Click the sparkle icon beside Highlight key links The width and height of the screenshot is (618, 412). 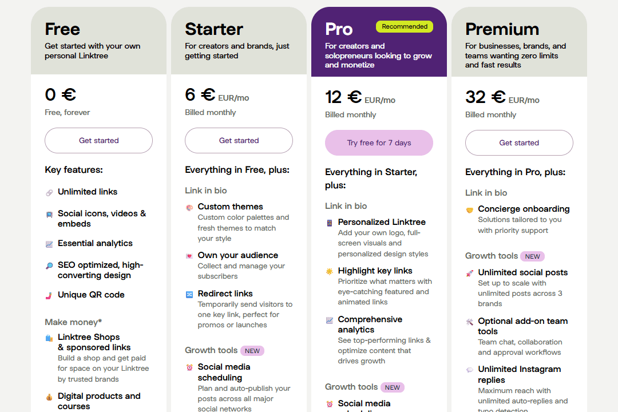coord(329,271)
